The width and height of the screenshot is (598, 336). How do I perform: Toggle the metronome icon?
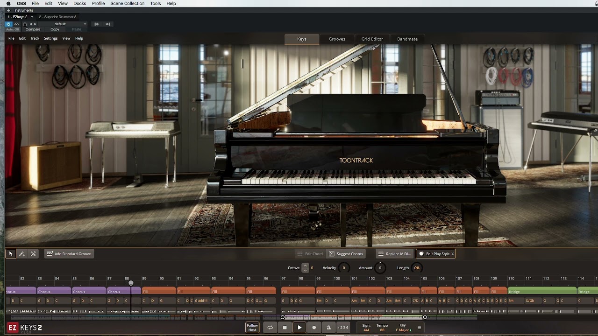click(x=328, y=328)
